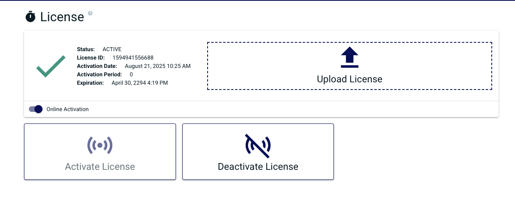Viewport: 515px width, 207px height.
Task: Click the License ID field label
Action: [91, 58]
